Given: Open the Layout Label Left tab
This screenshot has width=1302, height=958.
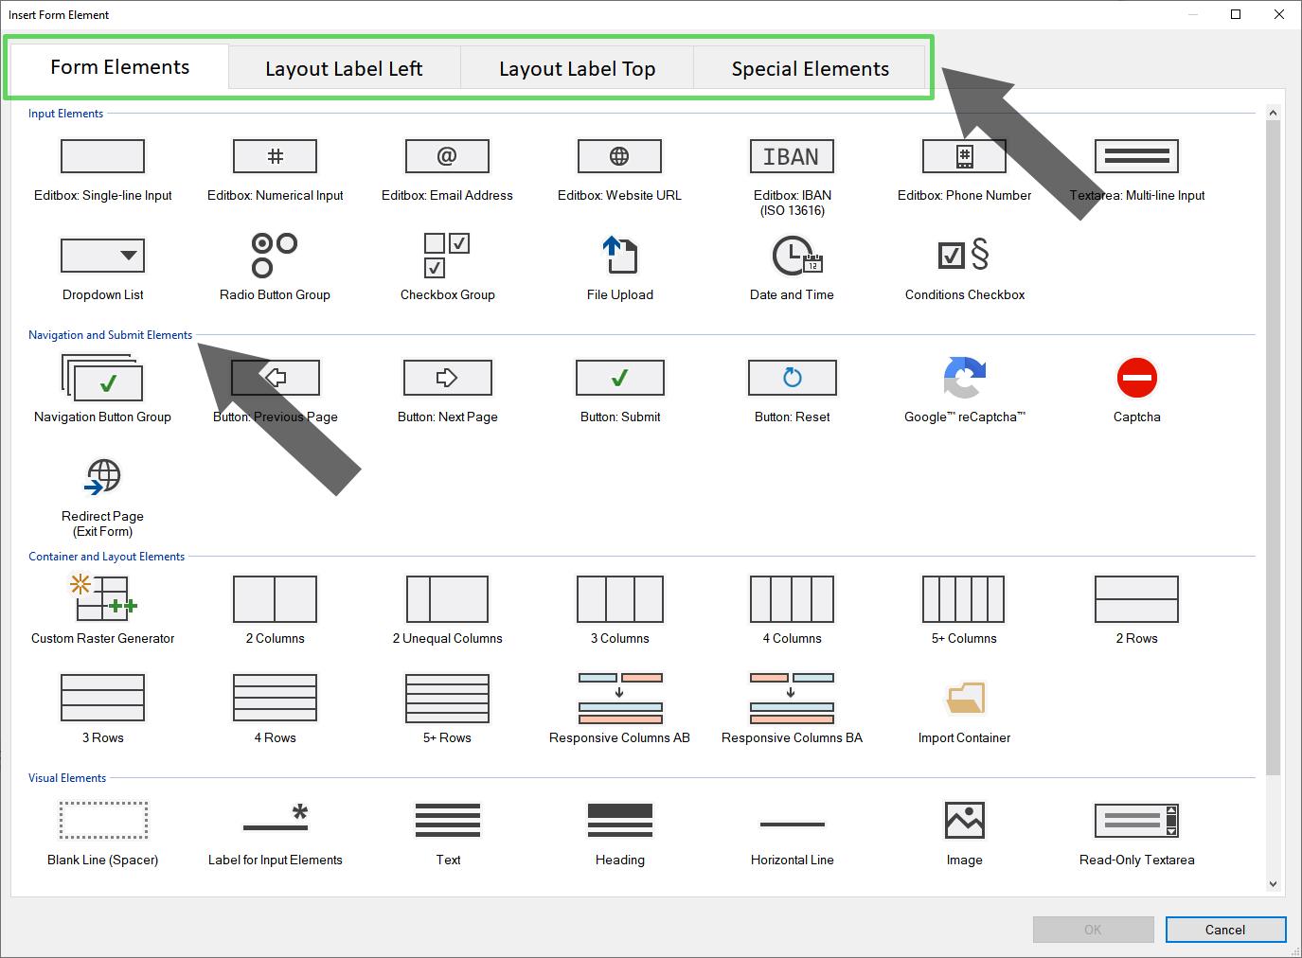Looking at the screenshot, I should (x=344, y=69).
